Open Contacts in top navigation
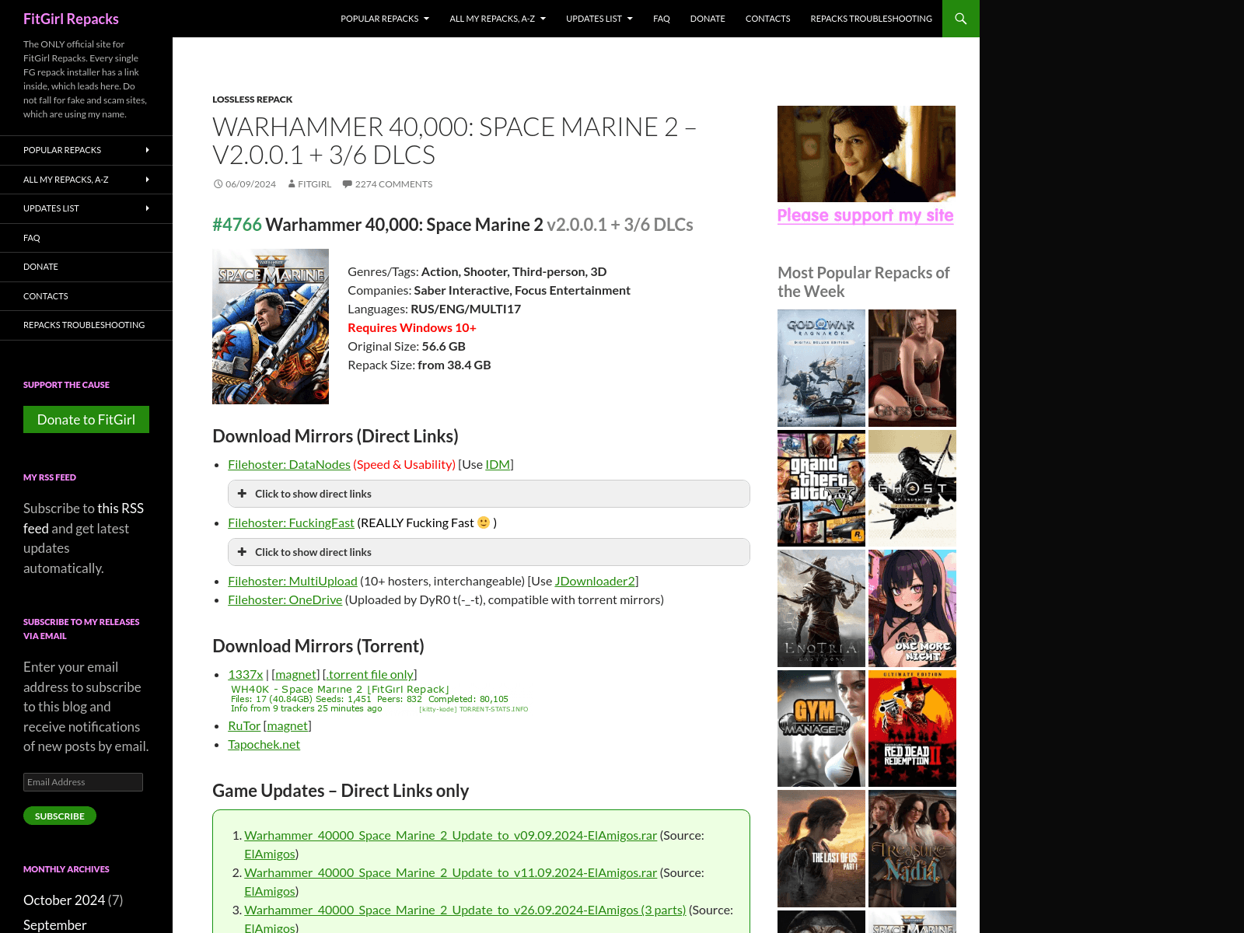 (x=767, y=19)
